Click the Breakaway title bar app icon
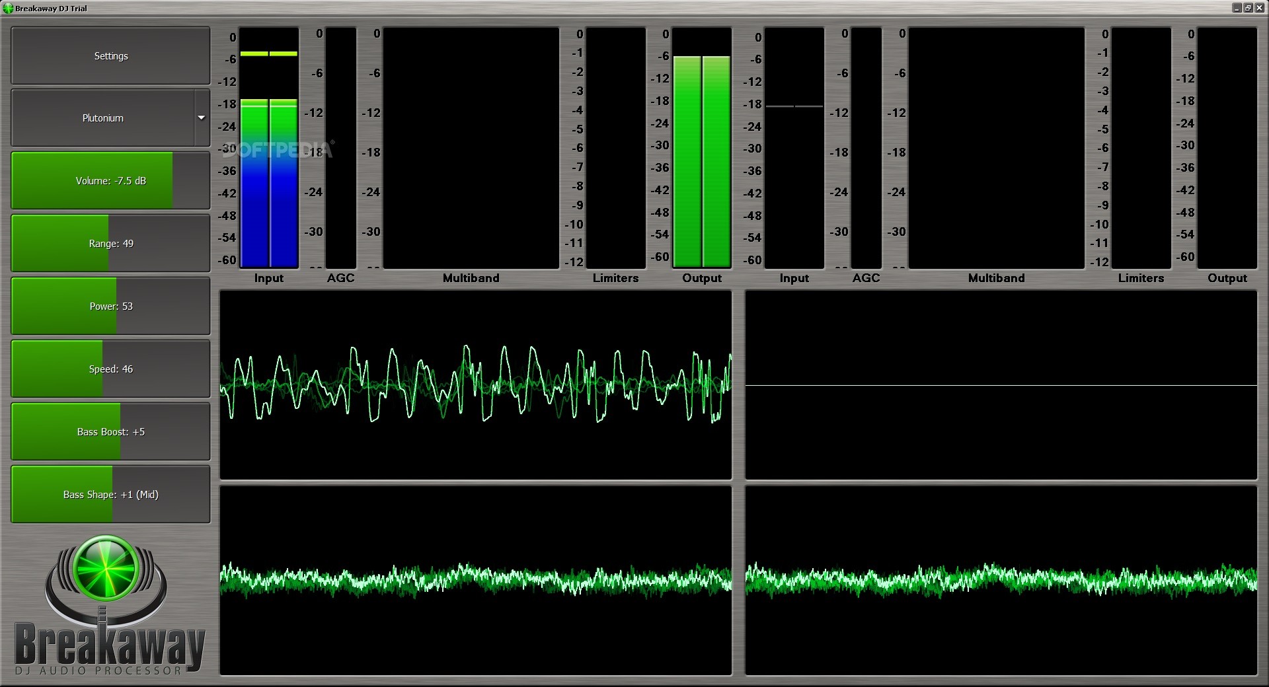1269x687 pixels. pyautogui.click(x=8, y=8)
